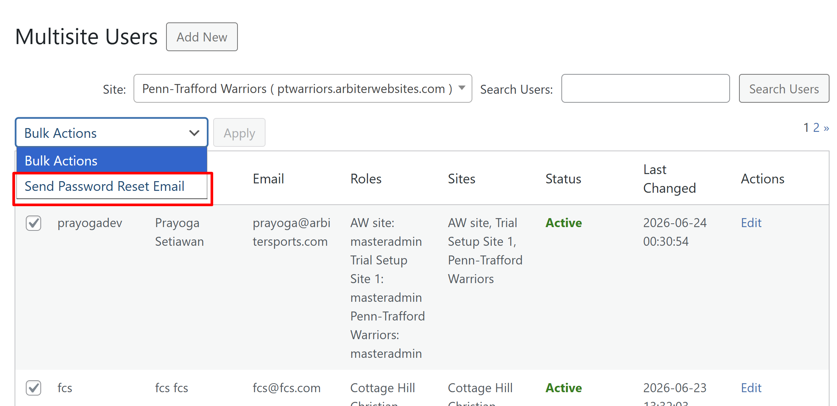Click the Apply button
Screen dimensions: 837x406
click(239, 133)
